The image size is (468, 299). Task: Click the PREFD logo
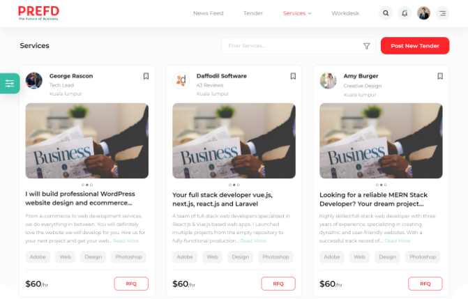point(38,13)
